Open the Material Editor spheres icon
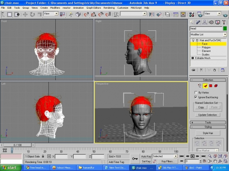Screen dimensions: 229x171 coord(192,14)
